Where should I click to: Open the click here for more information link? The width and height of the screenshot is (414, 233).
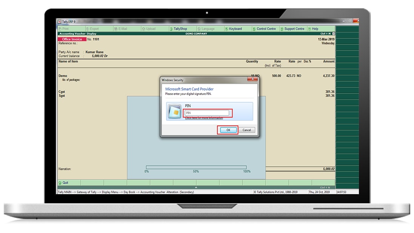click(204, 118)
